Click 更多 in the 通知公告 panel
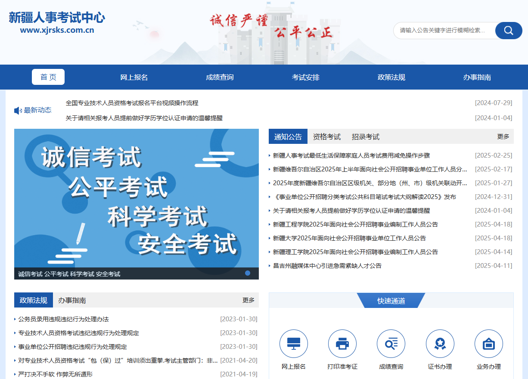The width and height of the screenshot is (528, 379). [x=503, y=137]
